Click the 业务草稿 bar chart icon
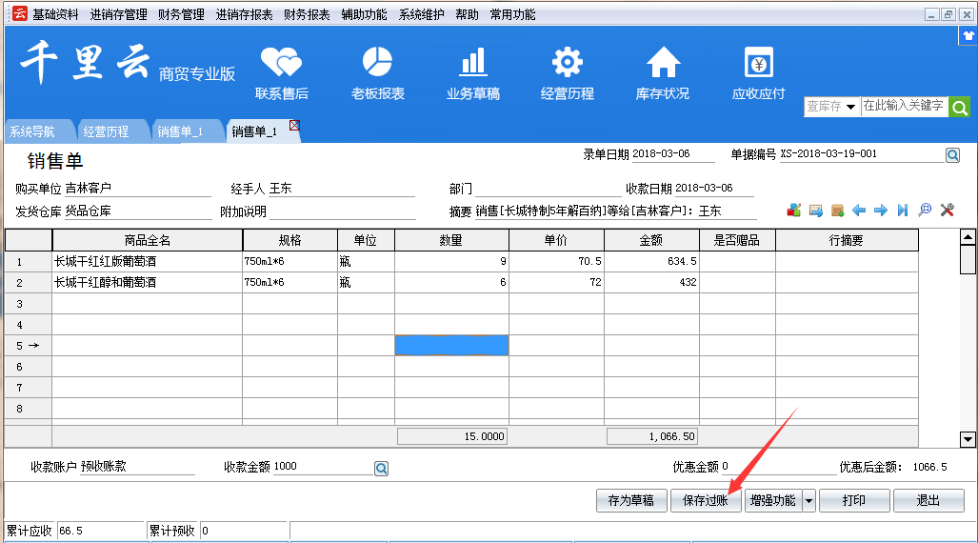Image resolution: width=978 pixels, height=543 pixels. [x=472, y=63]
